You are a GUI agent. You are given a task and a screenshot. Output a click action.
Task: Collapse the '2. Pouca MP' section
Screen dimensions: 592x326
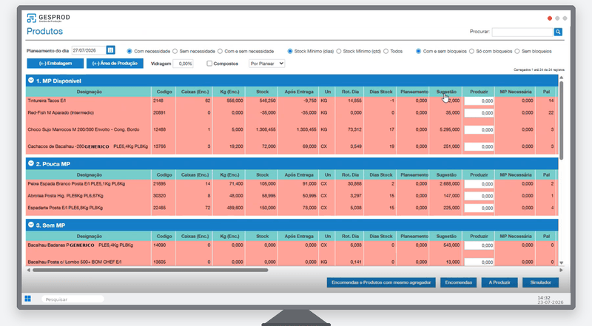pos(31,163)
